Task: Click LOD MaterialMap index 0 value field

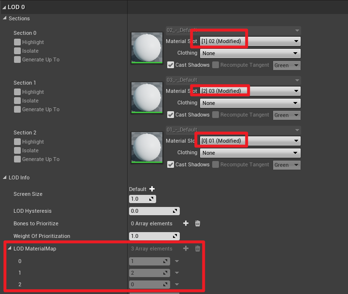Action: tap(149, 261)
